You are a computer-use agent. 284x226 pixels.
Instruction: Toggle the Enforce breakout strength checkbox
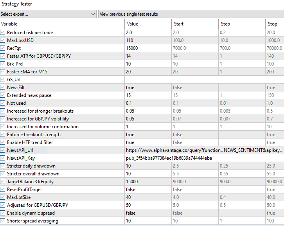tap(3, 135)
